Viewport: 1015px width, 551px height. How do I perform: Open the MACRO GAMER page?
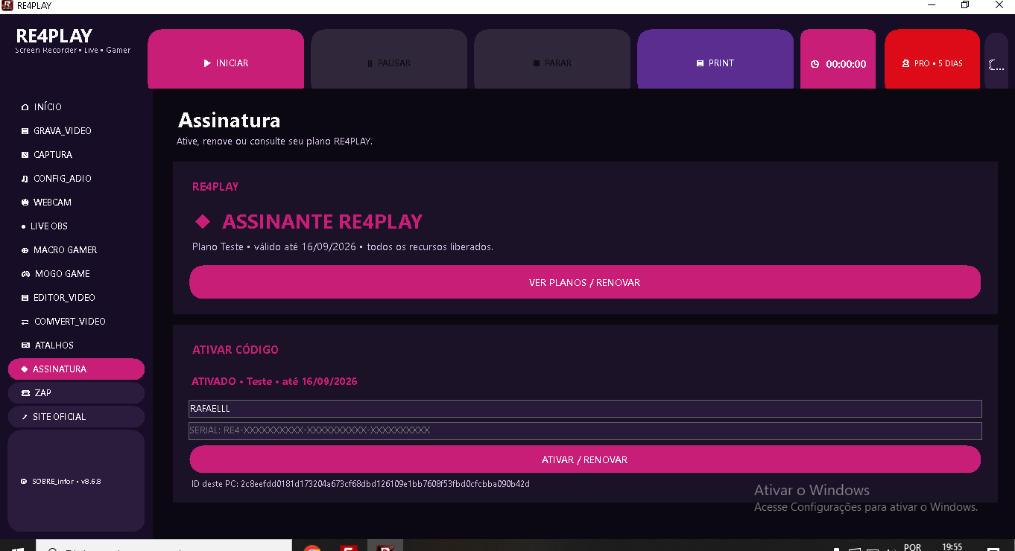pos(76,250)
